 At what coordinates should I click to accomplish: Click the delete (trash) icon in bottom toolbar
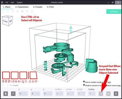6,94
